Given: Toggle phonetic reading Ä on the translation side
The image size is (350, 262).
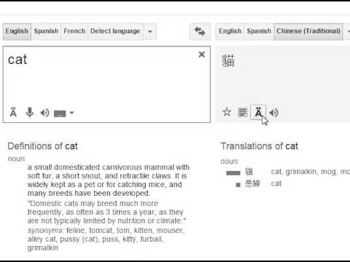Looking at the screenshot, I should click(x=258, y=112).
